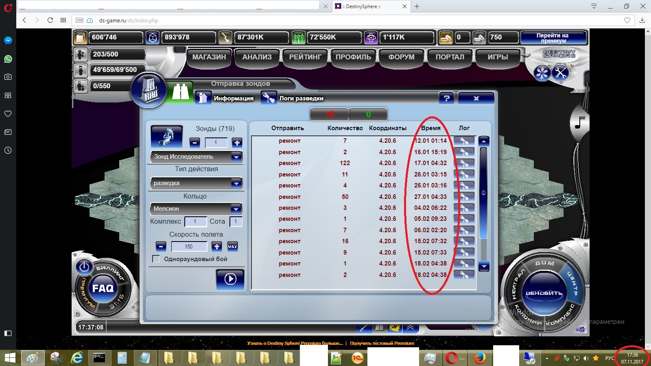Click the power button above FAQ
This screenshot has height=366, width=651.
84,267
